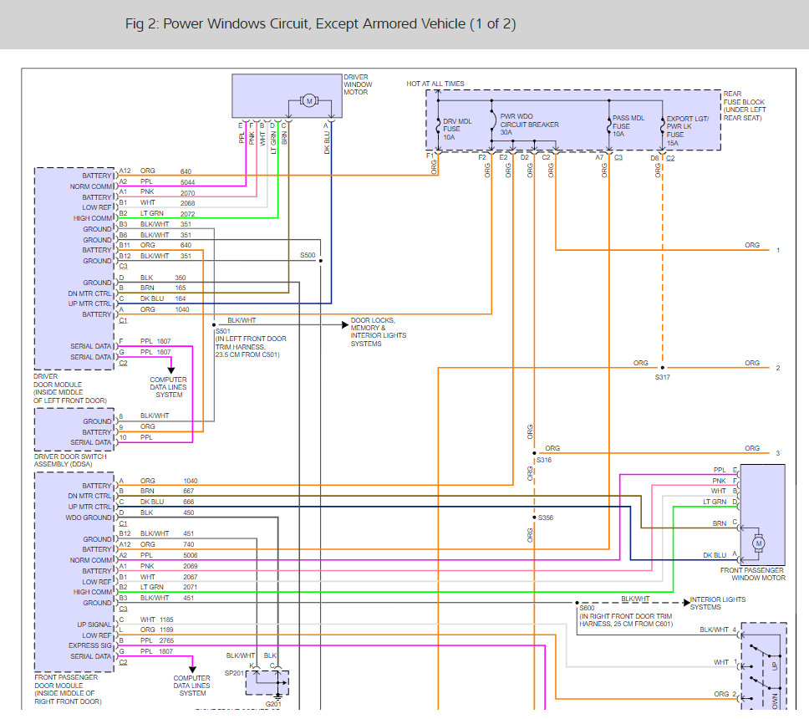Click fuse block terminal label 'F1'
This screenshot has width=809, height=719.
click(x=430, y=156)
